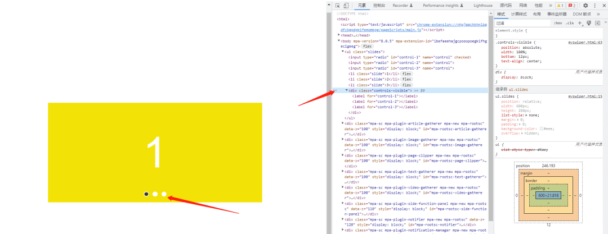Select the input control-2 radio line
The height and width of the screenshot is (234, 608).
tap(401, 63)
